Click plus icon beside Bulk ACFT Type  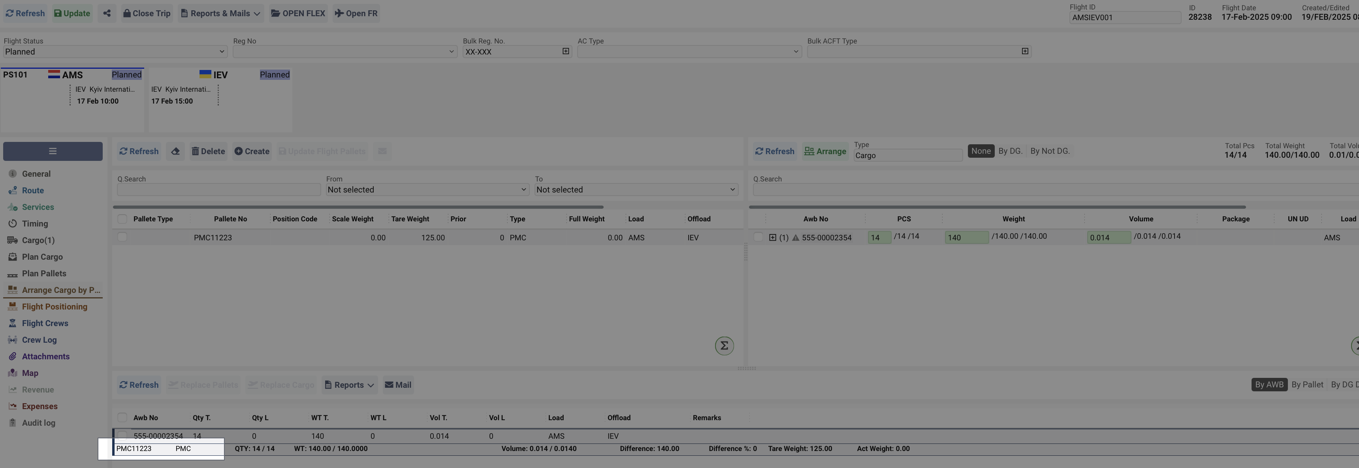click(1024, 51)
